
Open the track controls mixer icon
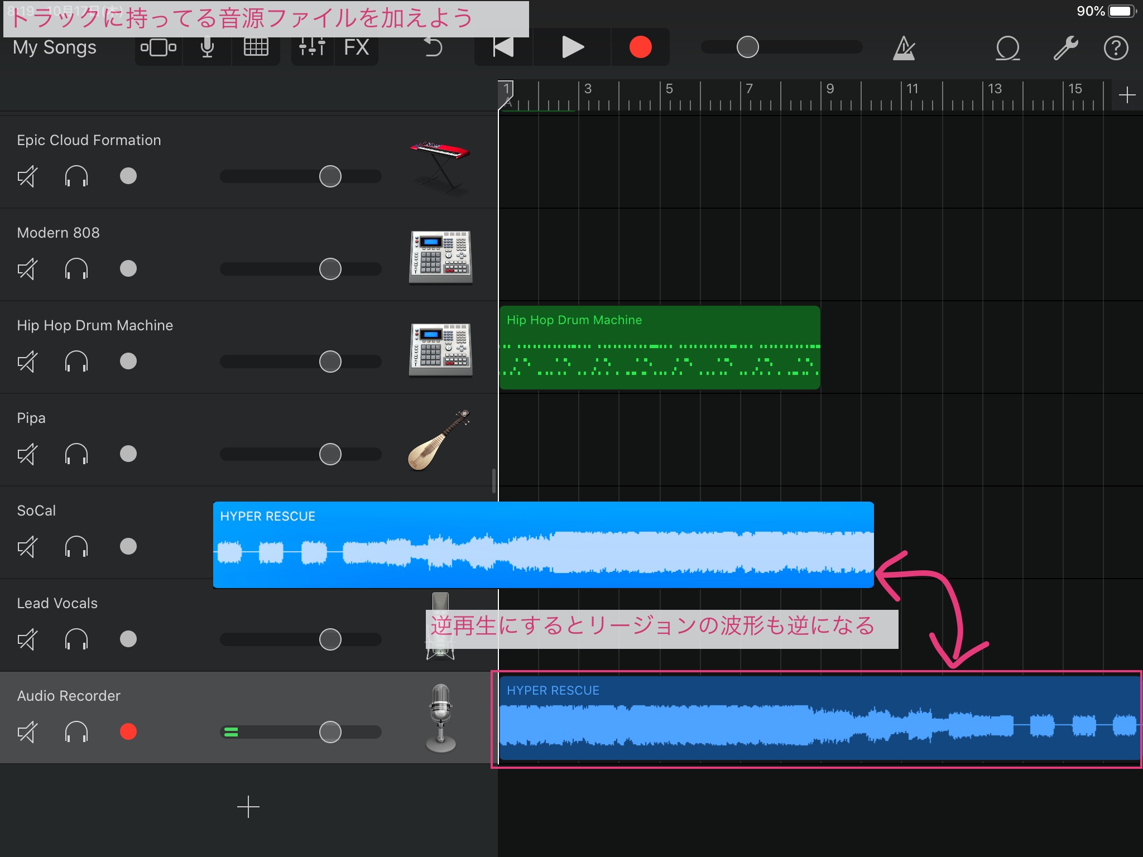click(312, 48)
